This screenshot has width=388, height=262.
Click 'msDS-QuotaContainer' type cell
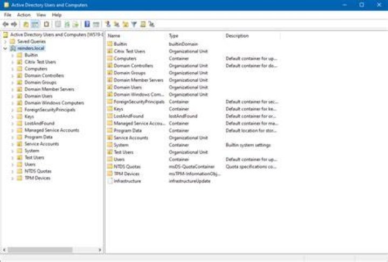point(191,167)
